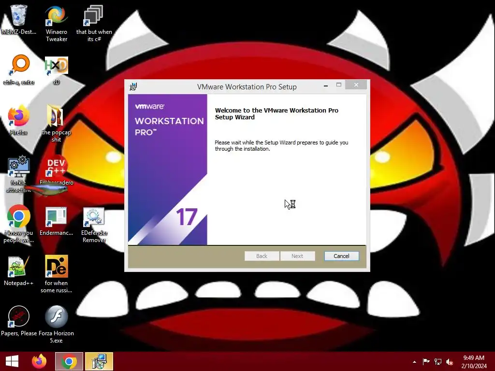Click the disabled Back button
This screenshot has height=371, width=495.
click(262, 256)
